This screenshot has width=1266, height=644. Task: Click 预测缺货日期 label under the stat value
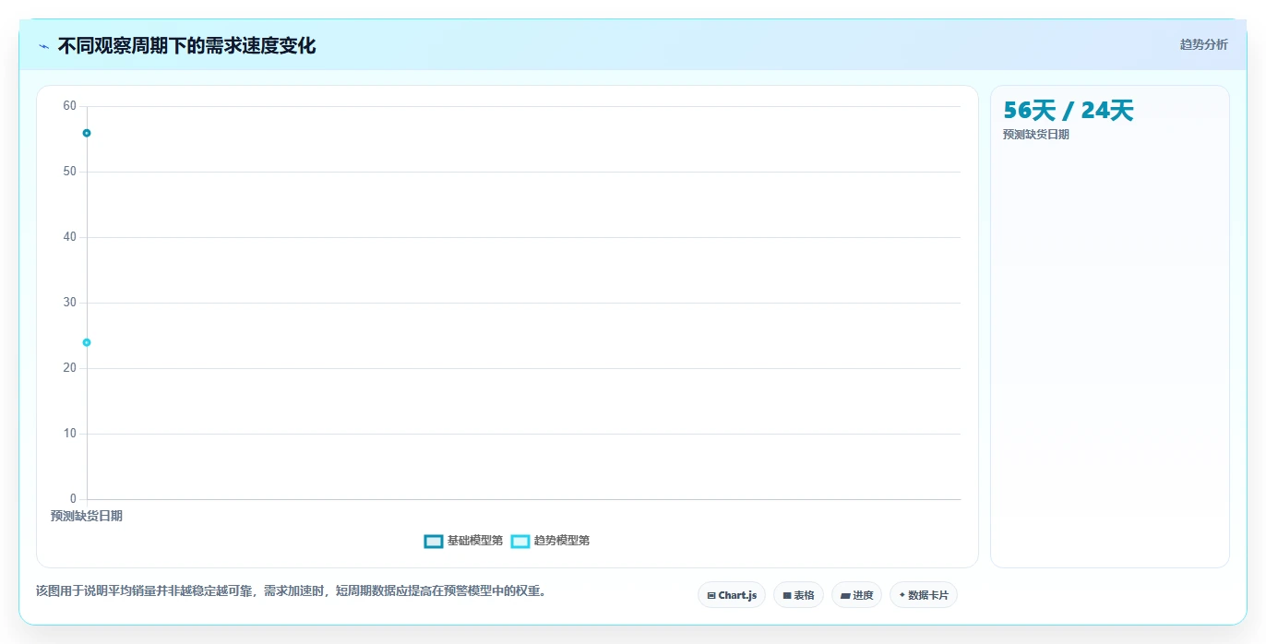tap(1036, 135)
